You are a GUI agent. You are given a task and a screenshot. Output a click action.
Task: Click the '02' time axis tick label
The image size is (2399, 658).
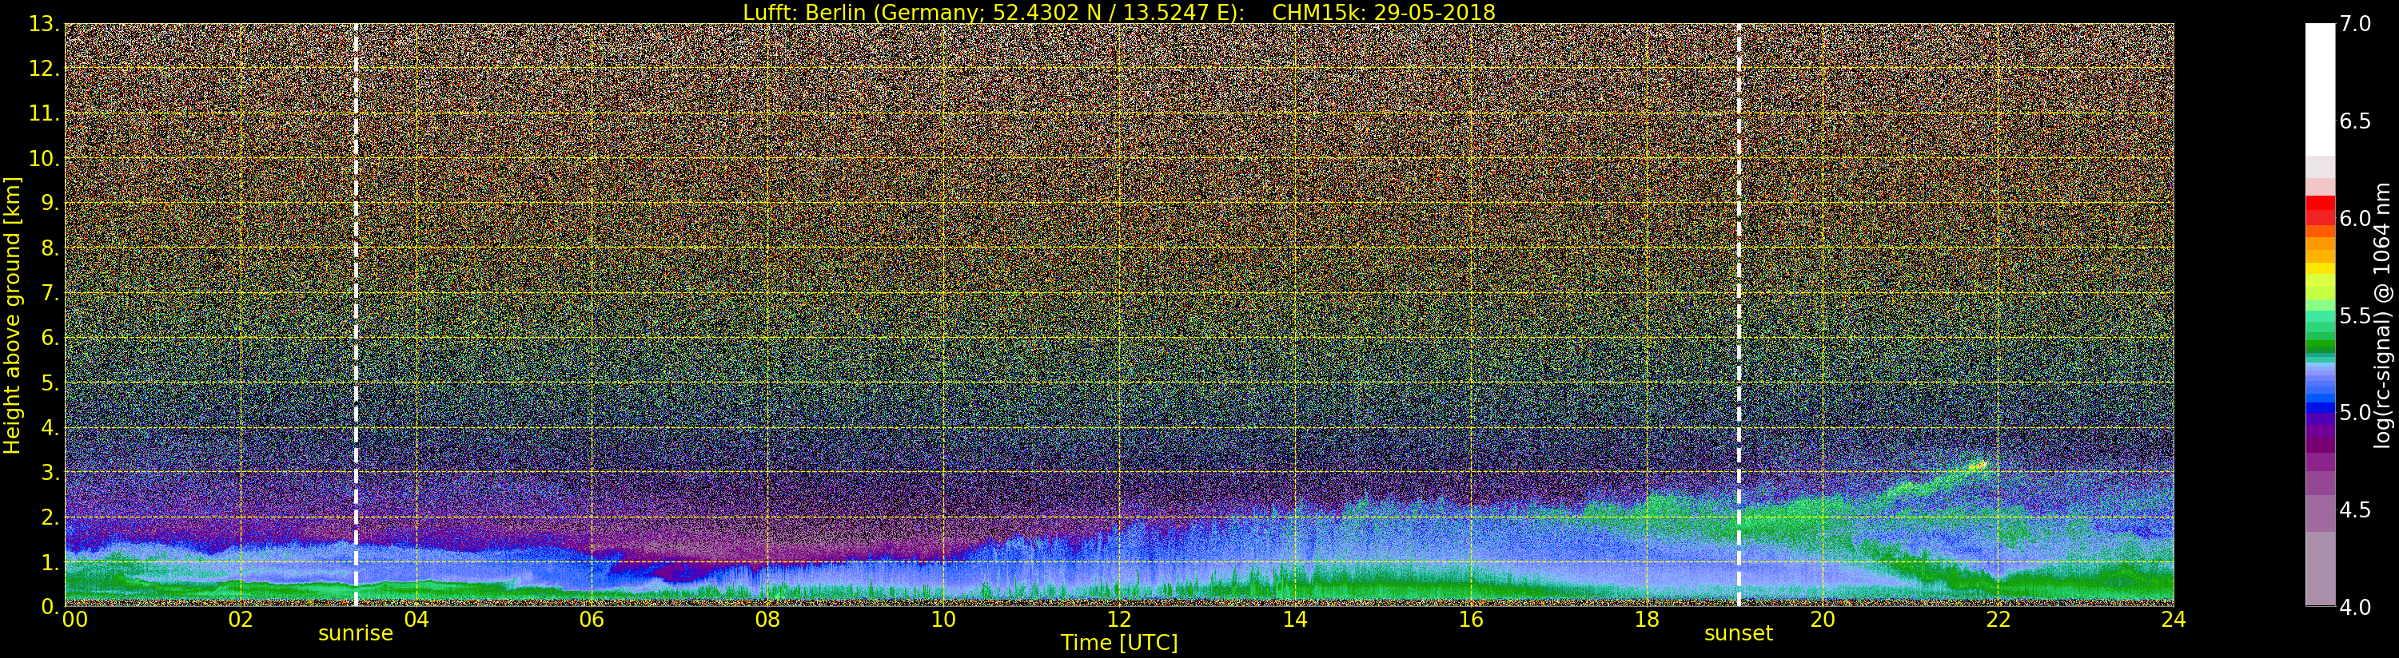[241, 619]
